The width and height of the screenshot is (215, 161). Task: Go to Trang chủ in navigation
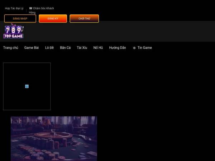pos(10,48)
